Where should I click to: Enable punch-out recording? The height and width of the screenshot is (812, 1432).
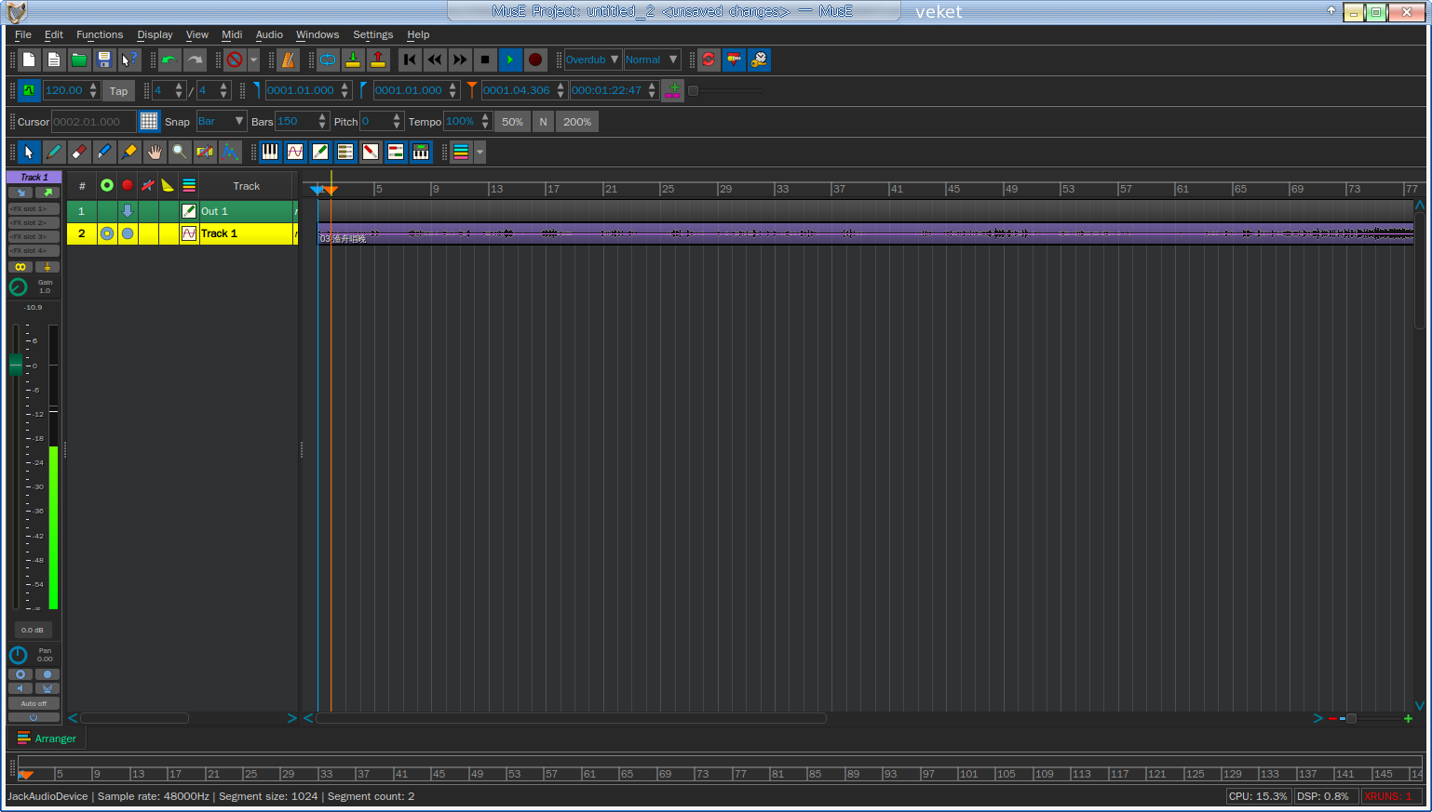coord(378,60)
